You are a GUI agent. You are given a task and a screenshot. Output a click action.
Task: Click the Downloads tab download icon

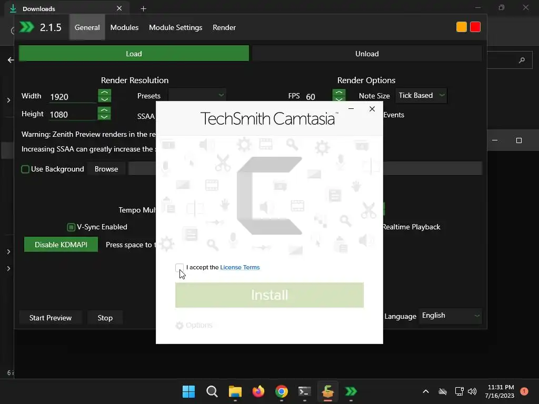(13, 8)
